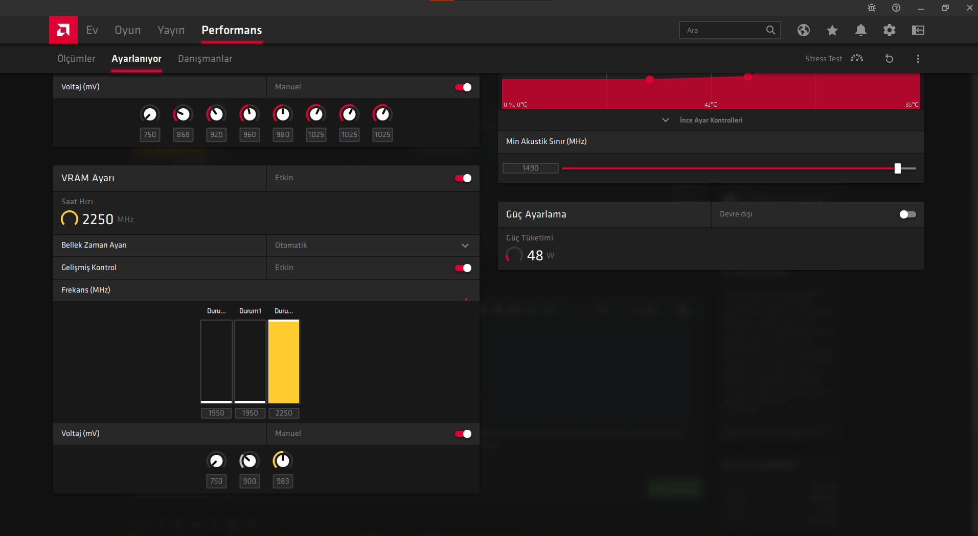The height and width of the screenshot is (536, 978).
Task: Open the Yayın tab
Action: tap(171, 30)
